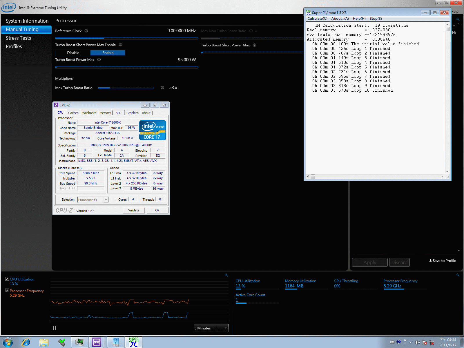
Task: Click down arrow at right panel bottom
Action: click(458, 251)
